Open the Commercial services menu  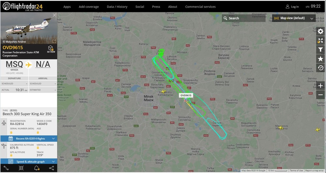[200, 7]
